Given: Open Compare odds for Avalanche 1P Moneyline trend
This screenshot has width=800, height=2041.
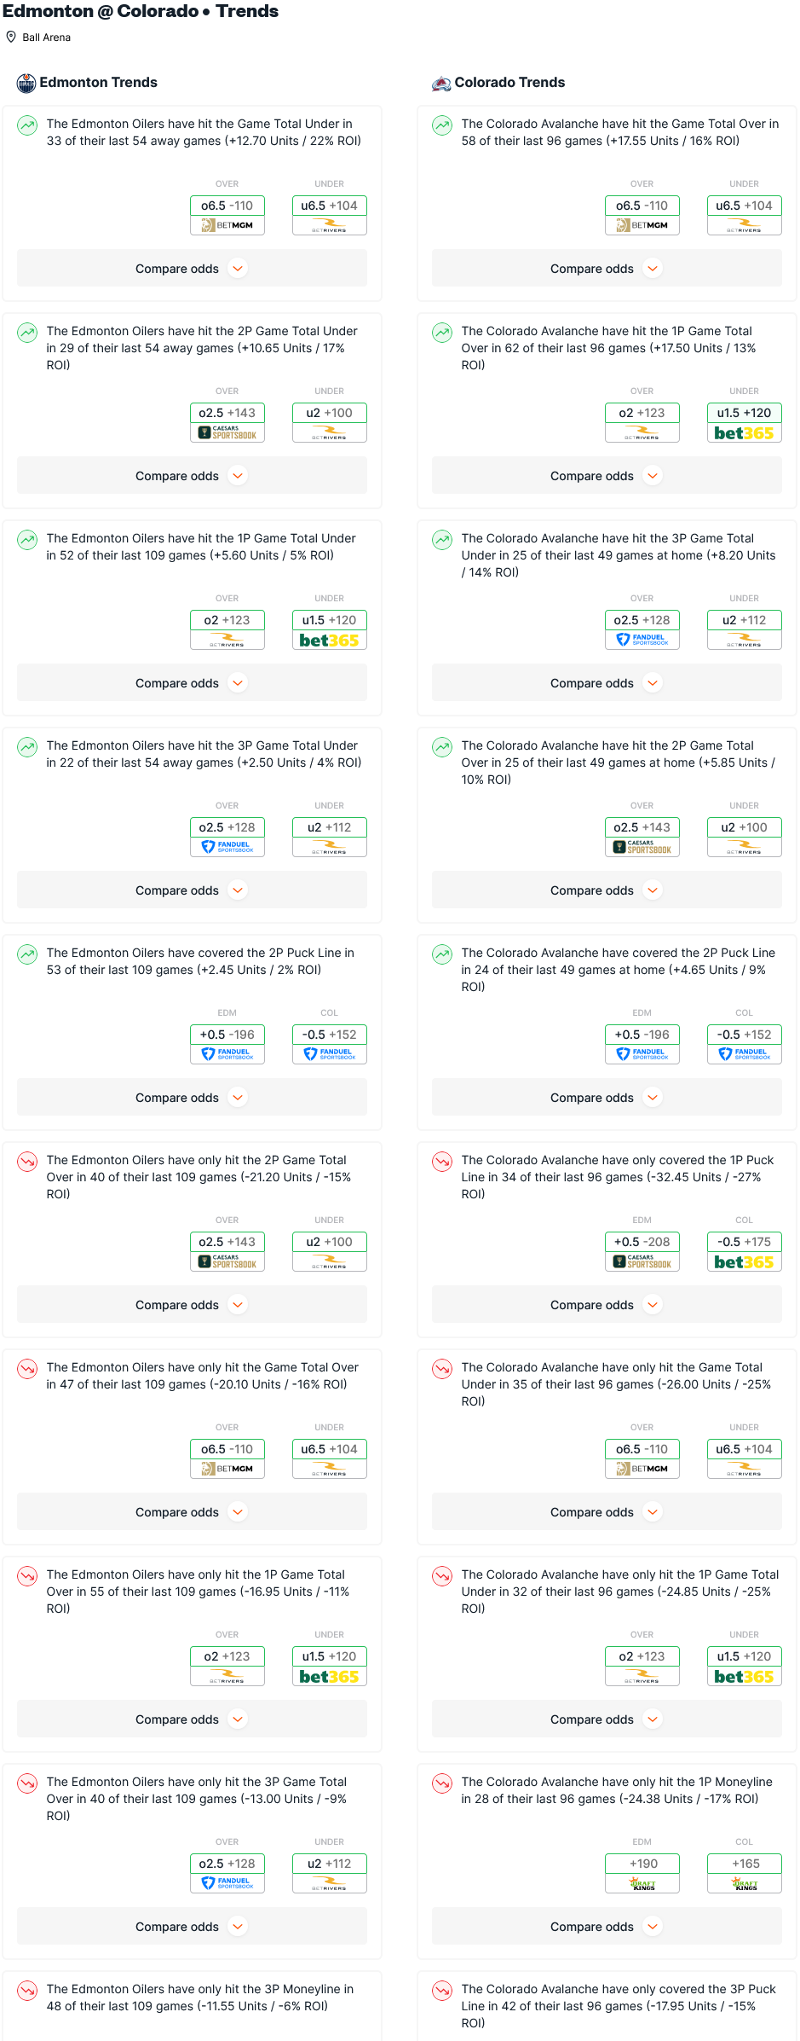Looking at the screenshot, I should (x=607, y=1927).
